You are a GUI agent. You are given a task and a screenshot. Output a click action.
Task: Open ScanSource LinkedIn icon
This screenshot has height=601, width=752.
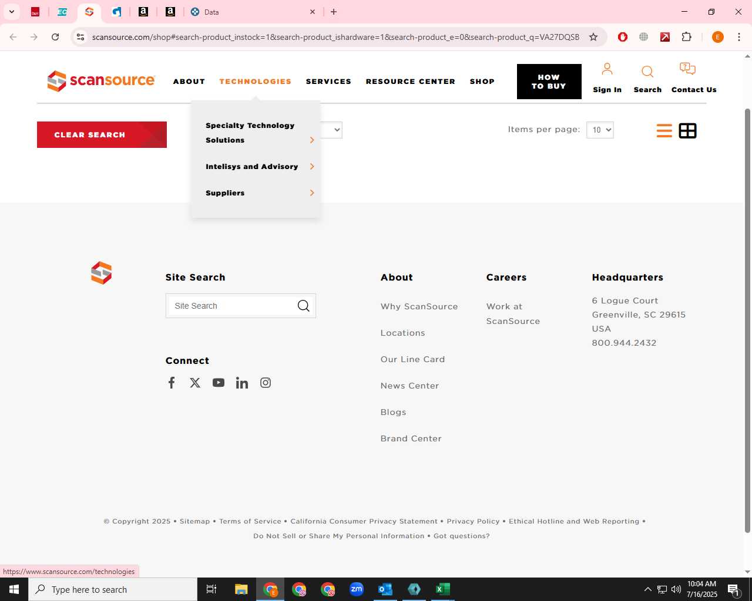pos(242,383)
